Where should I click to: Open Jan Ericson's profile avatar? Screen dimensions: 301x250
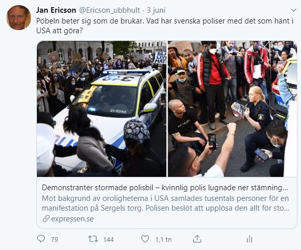click(18, 17)
